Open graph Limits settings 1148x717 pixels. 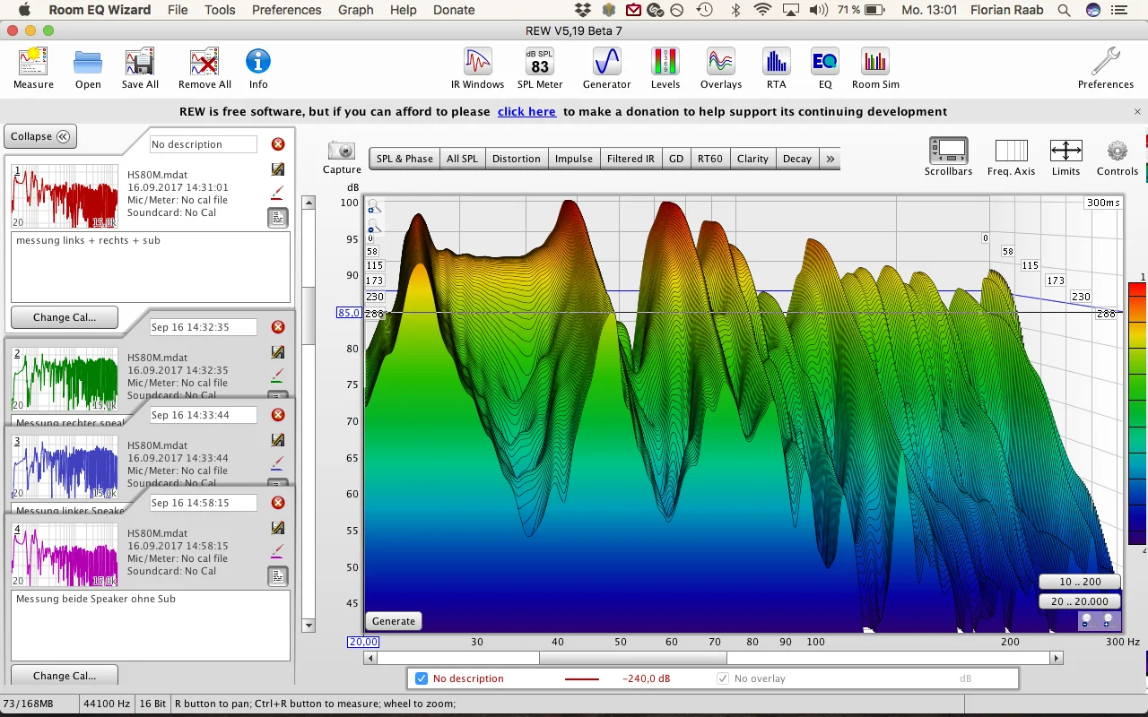coord(1065,157)
